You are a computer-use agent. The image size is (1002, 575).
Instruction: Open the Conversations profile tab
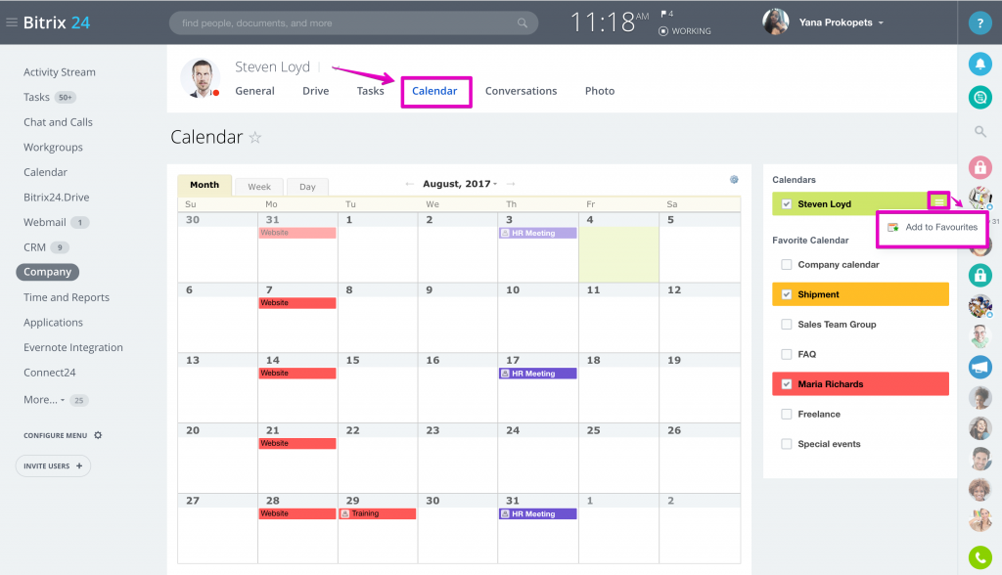pos(521,91)
